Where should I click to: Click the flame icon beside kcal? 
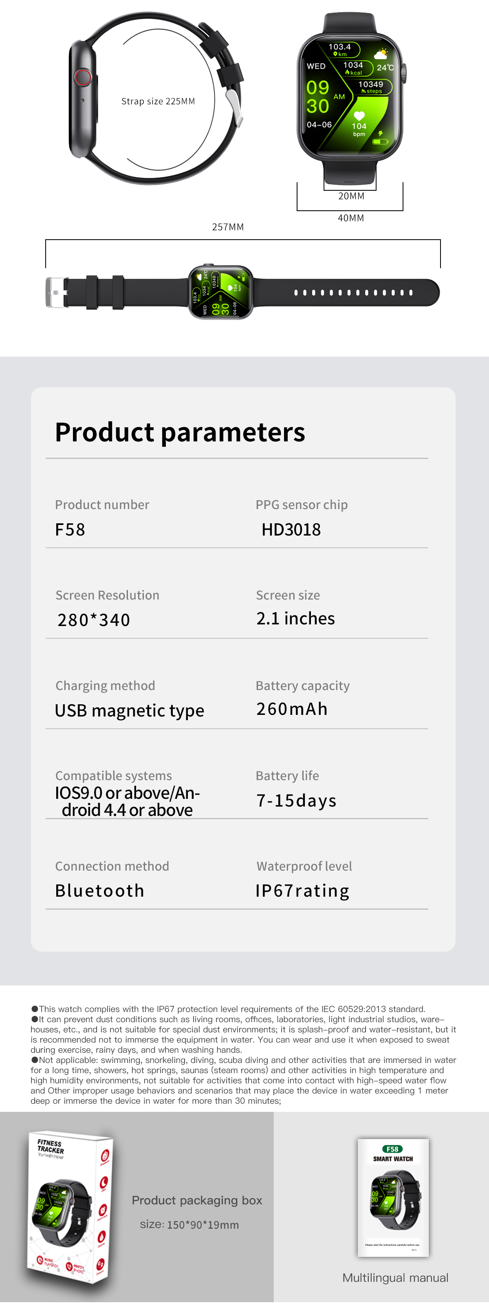pyautogui.click(x=348, y=72)
